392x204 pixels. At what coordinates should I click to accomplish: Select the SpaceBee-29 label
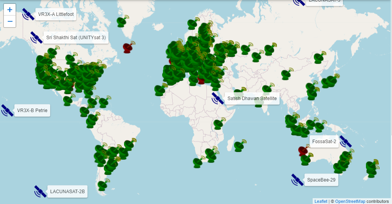(321, 180)
